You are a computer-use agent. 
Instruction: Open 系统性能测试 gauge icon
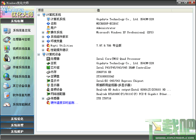7,105
